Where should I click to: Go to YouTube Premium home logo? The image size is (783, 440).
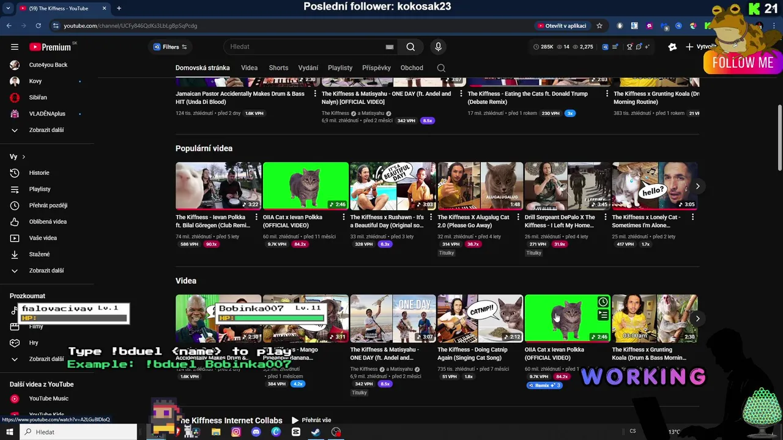coord(50,47)
